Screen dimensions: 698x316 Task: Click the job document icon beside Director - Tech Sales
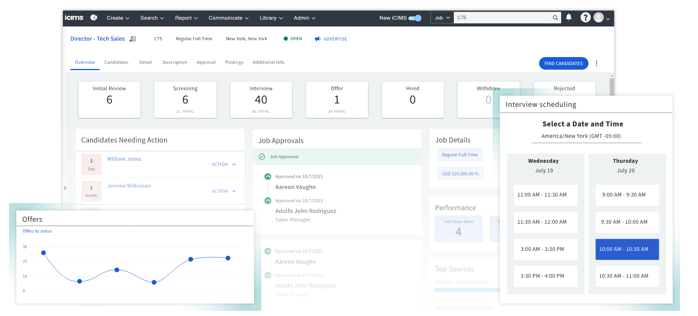(133, 39)
